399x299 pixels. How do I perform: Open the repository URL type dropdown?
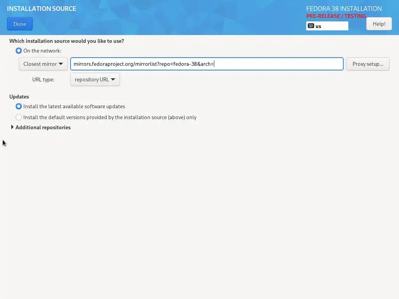95,79
